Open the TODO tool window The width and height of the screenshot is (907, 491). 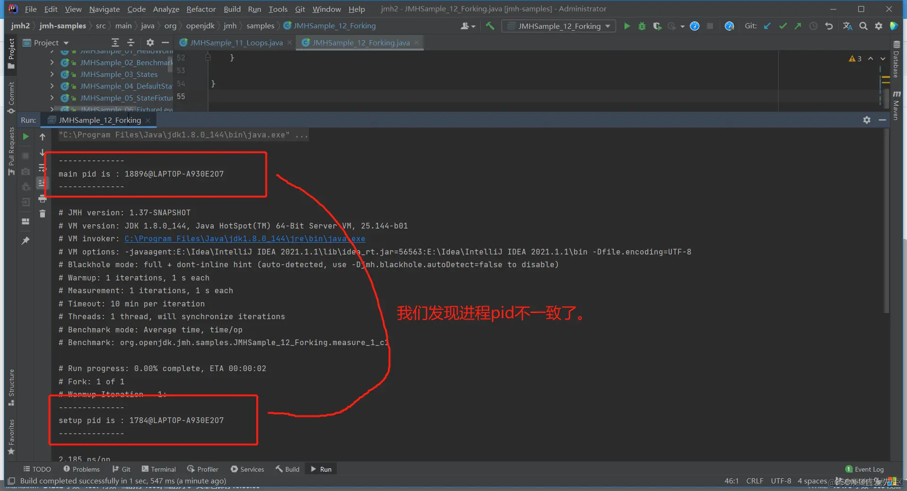click(37, 469)
